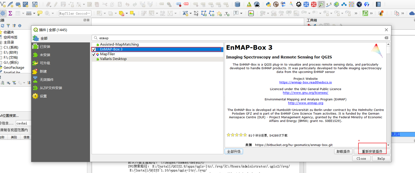Click the map tips speech bubble icon

pos(40,13)
